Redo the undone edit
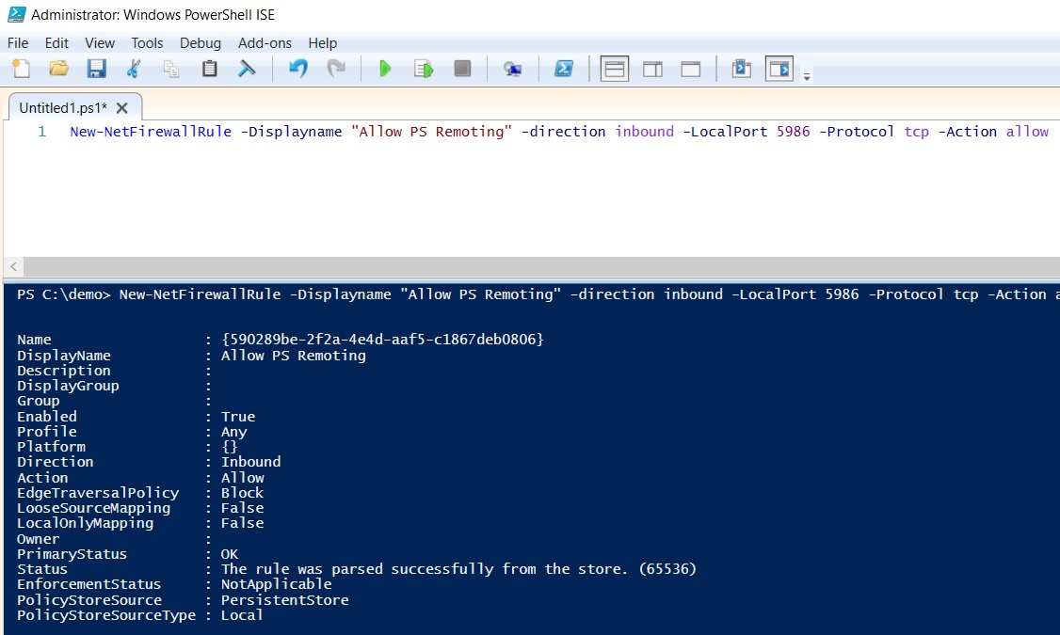Screen dimensions: 1060x635 click(336, 68)
